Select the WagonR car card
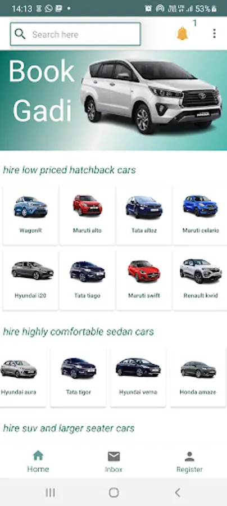 pyautogui.click(x=31, y=215)
